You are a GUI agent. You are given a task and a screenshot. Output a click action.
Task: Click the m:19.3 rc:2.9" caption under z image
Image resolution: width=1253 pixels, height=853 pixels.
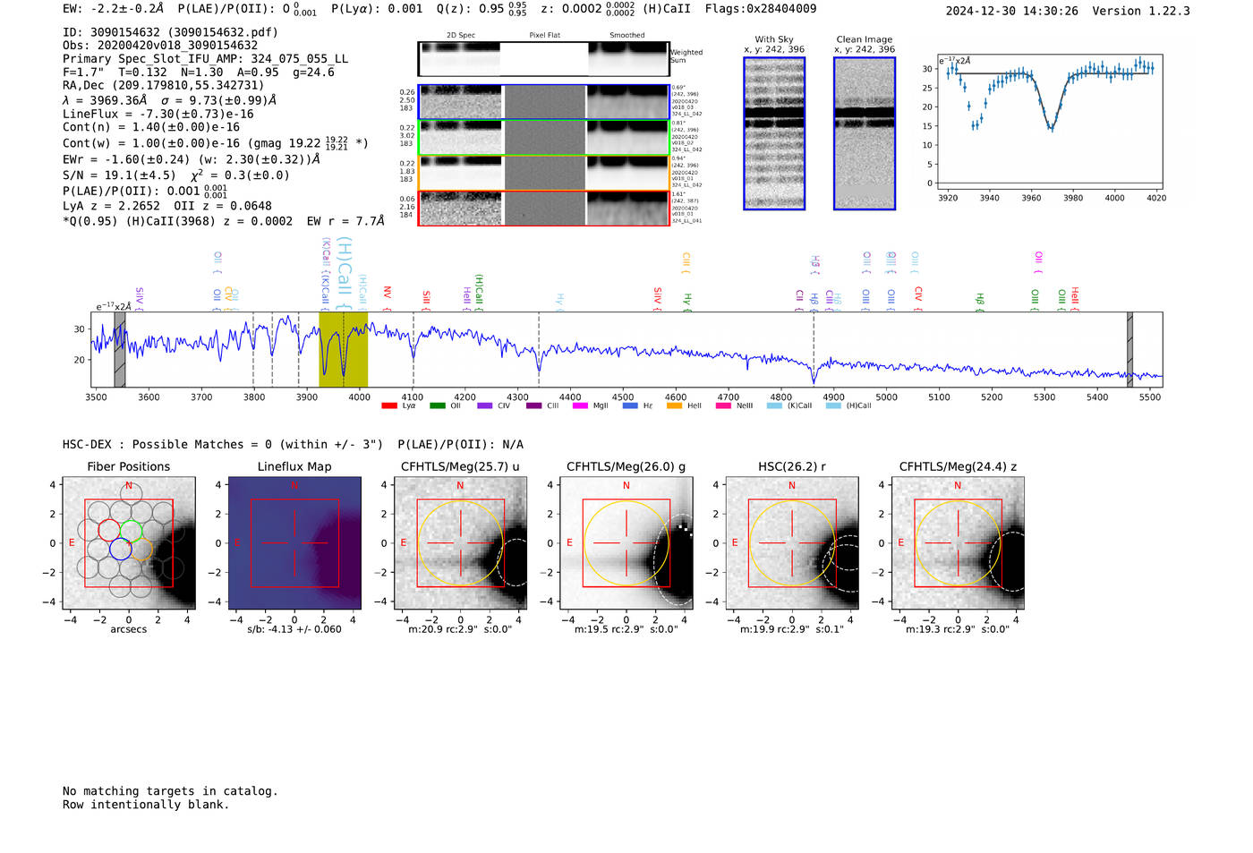click(x=958, y=629)
